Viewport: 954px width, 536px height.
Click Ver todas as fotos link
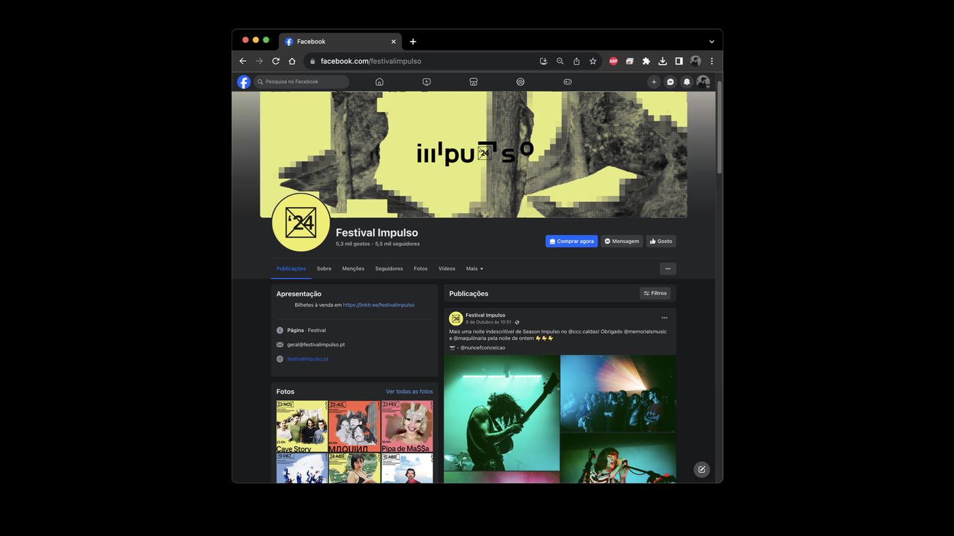[410, 392]
